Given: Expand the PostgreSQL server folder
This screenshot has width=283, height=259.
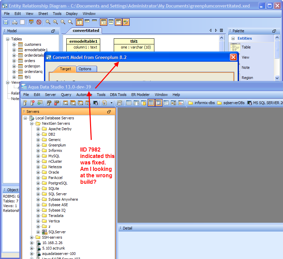Looking at the screenshot, I should [x=38, y=183].
